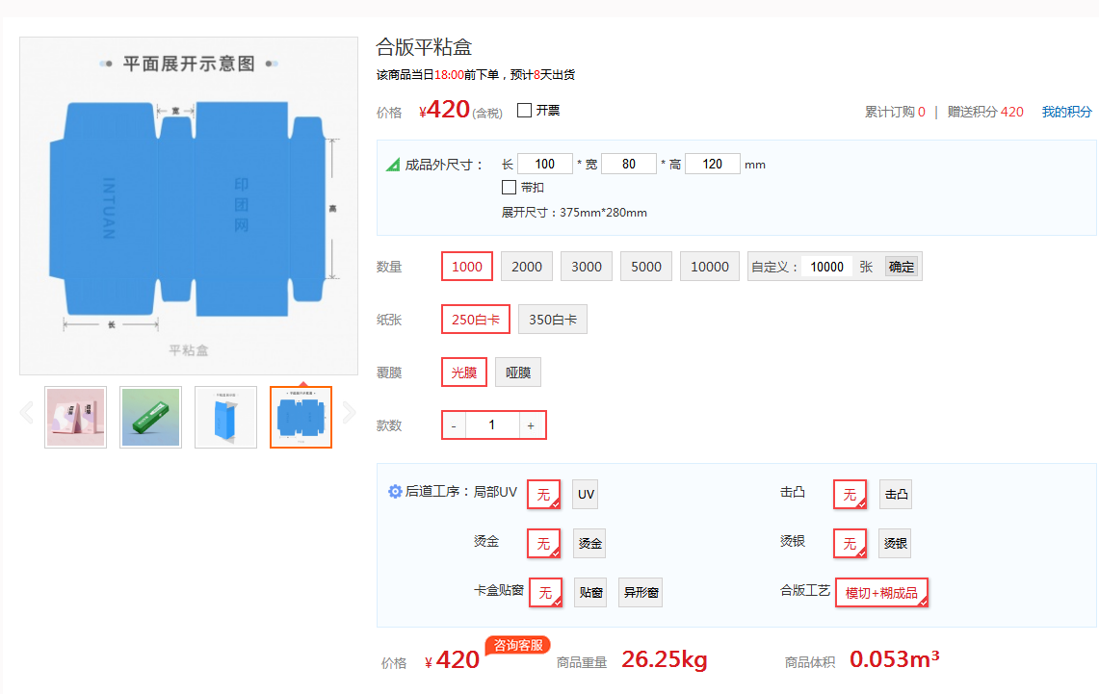Select the pink box thumbnail
1099x694 pixels.
(x=76, y=418)
